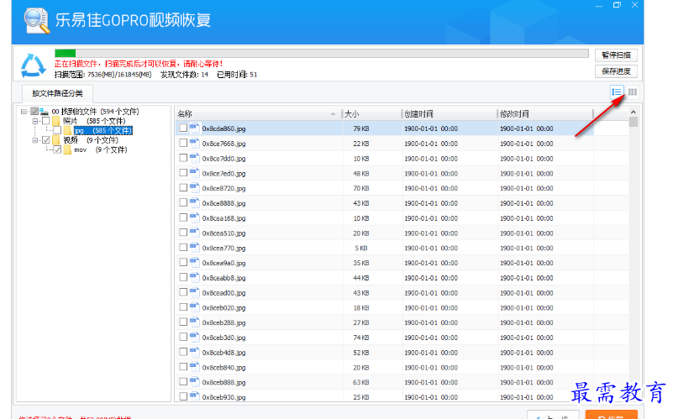Viewport: 673px width, 419px height.
Task: Check the box for 0x8ceb020.jpg
Action: coord(183,307)
